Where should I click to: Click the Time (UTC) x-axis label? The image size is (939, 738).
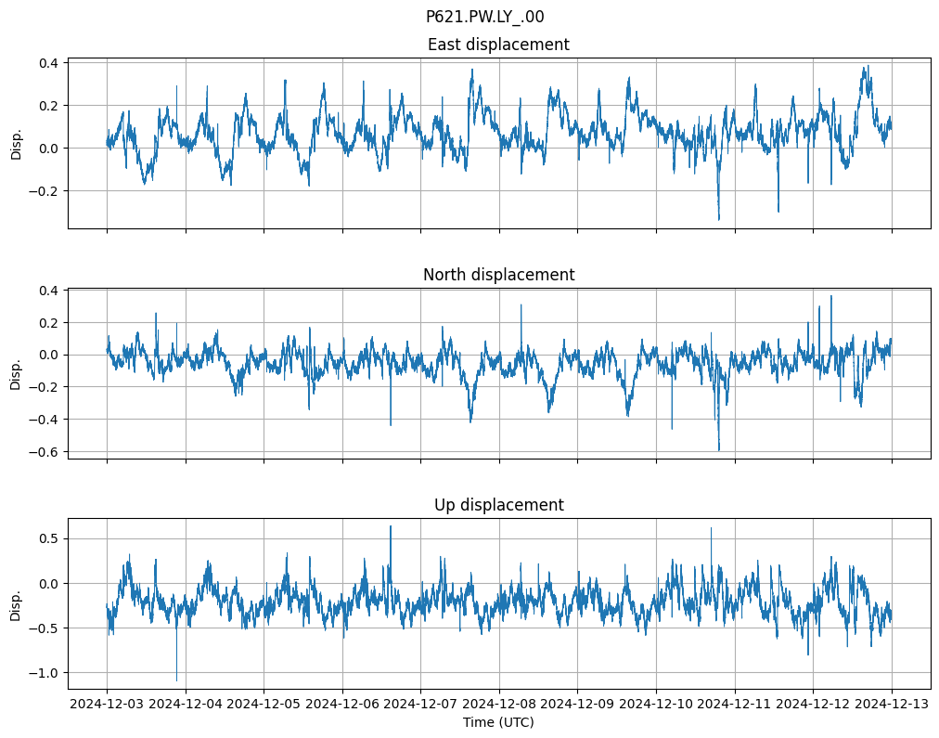pos(498,722)
